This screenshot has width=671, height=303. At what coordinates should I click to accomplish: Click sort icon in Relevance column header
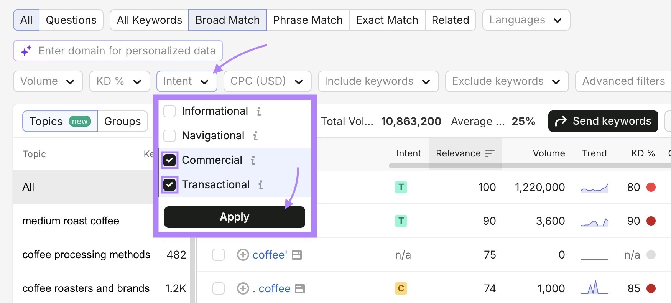pos(490,153)
